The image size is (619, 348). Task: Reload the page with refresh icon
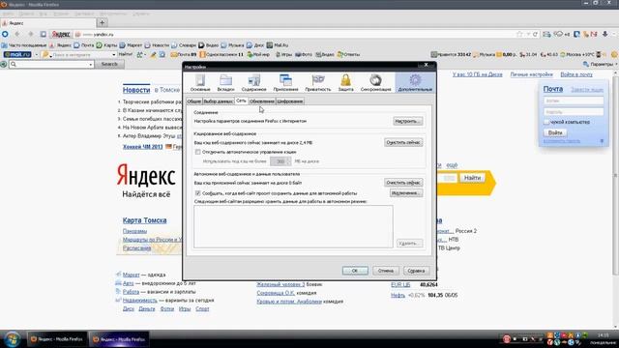tap(535, 35)
